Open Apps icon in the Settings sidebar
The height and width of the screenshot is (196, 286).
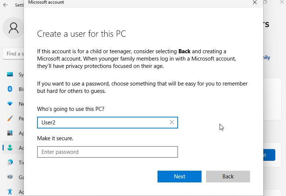point(10,133)
